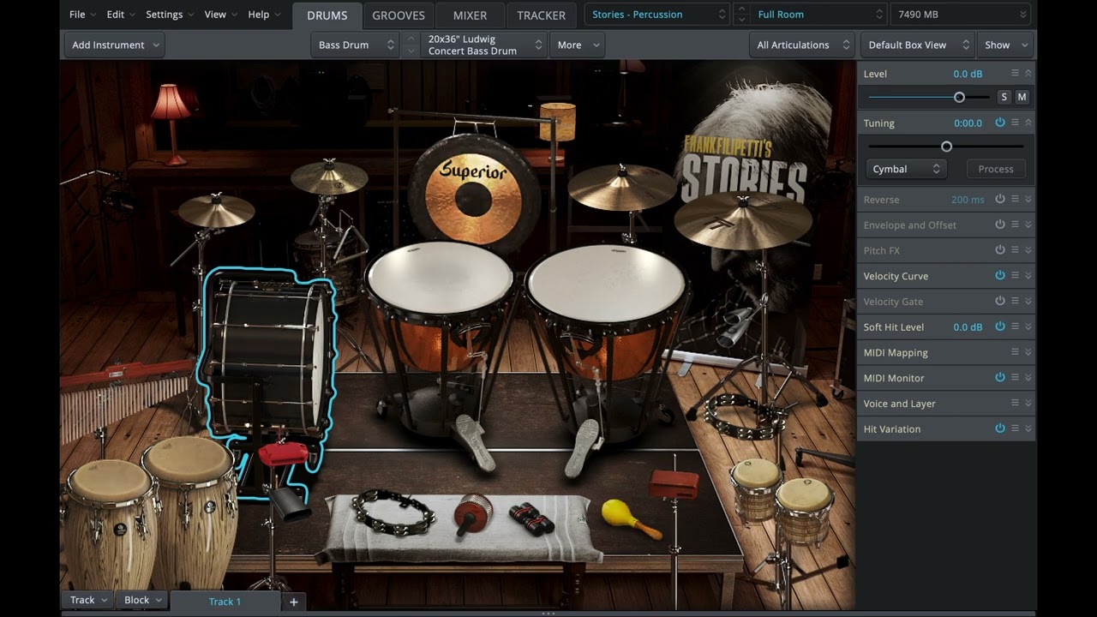Open the Velocity Gate options menu icon
The width and height of the screenshot is (1097, 617).
1015,301
